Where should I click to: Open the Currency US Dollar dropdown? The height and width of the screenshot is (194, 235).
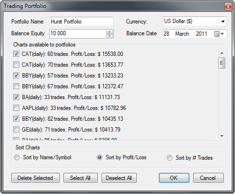(x=195, y=21)
